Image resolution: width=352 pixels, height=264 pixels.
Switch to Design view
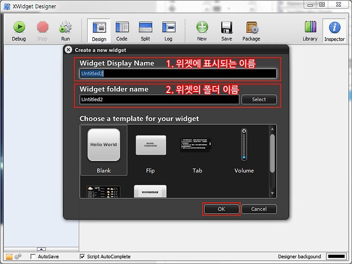pyautogui.click(x=99, y=31)
